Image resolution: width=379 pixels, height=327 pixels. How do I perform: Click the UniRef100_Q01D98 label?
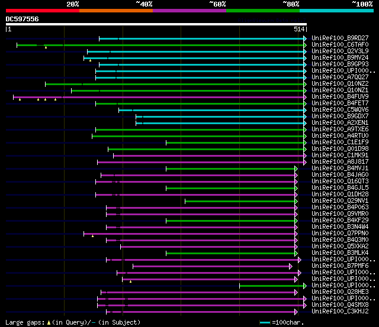340,148
